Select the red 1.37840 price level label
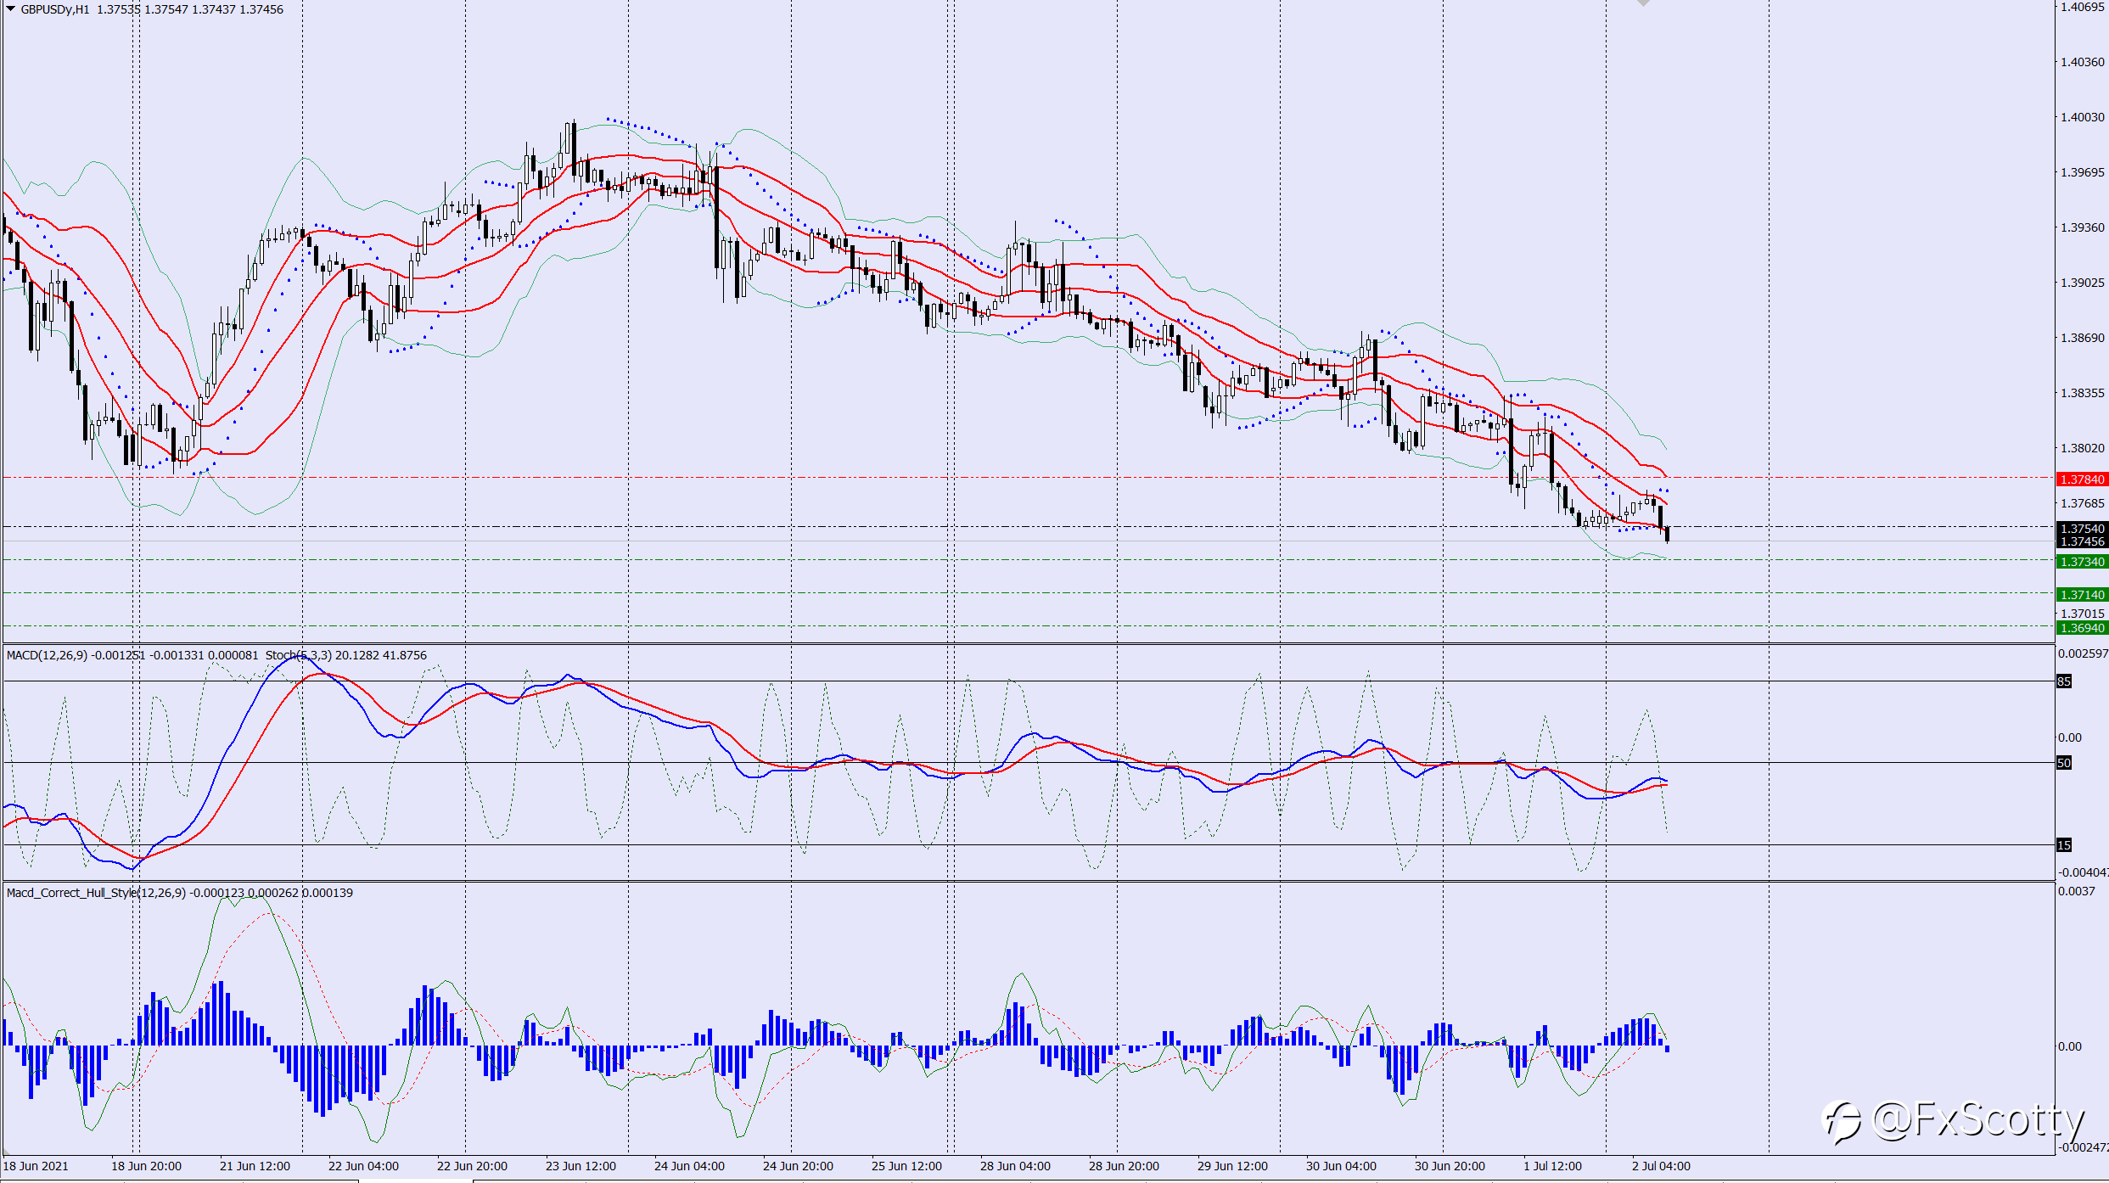The width and height of the screenshot is (2109, 1183). point(2083,479)
